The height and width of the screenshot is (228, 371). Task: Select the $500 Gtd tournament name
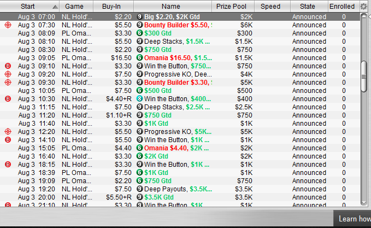[158, 91]
